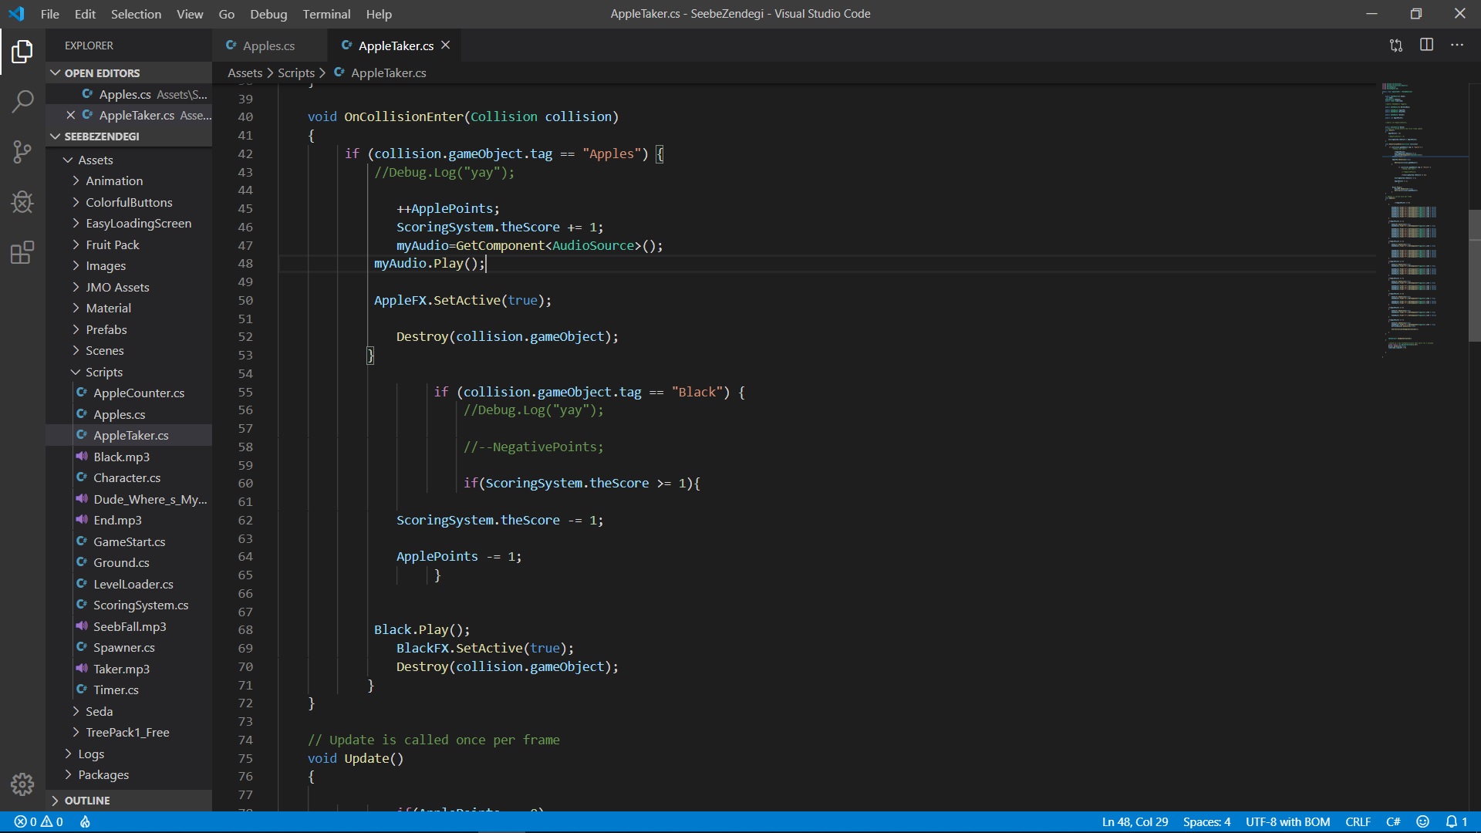The image size is (1481, 833).
Task: Expand the ColorfulButtons folder
Action: coord(129,202)
